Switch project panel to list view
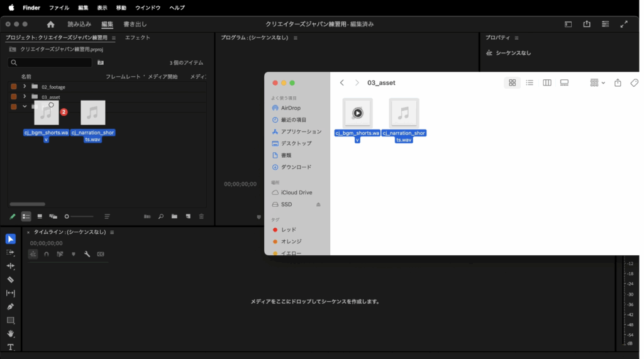 [x=26, y=216]
